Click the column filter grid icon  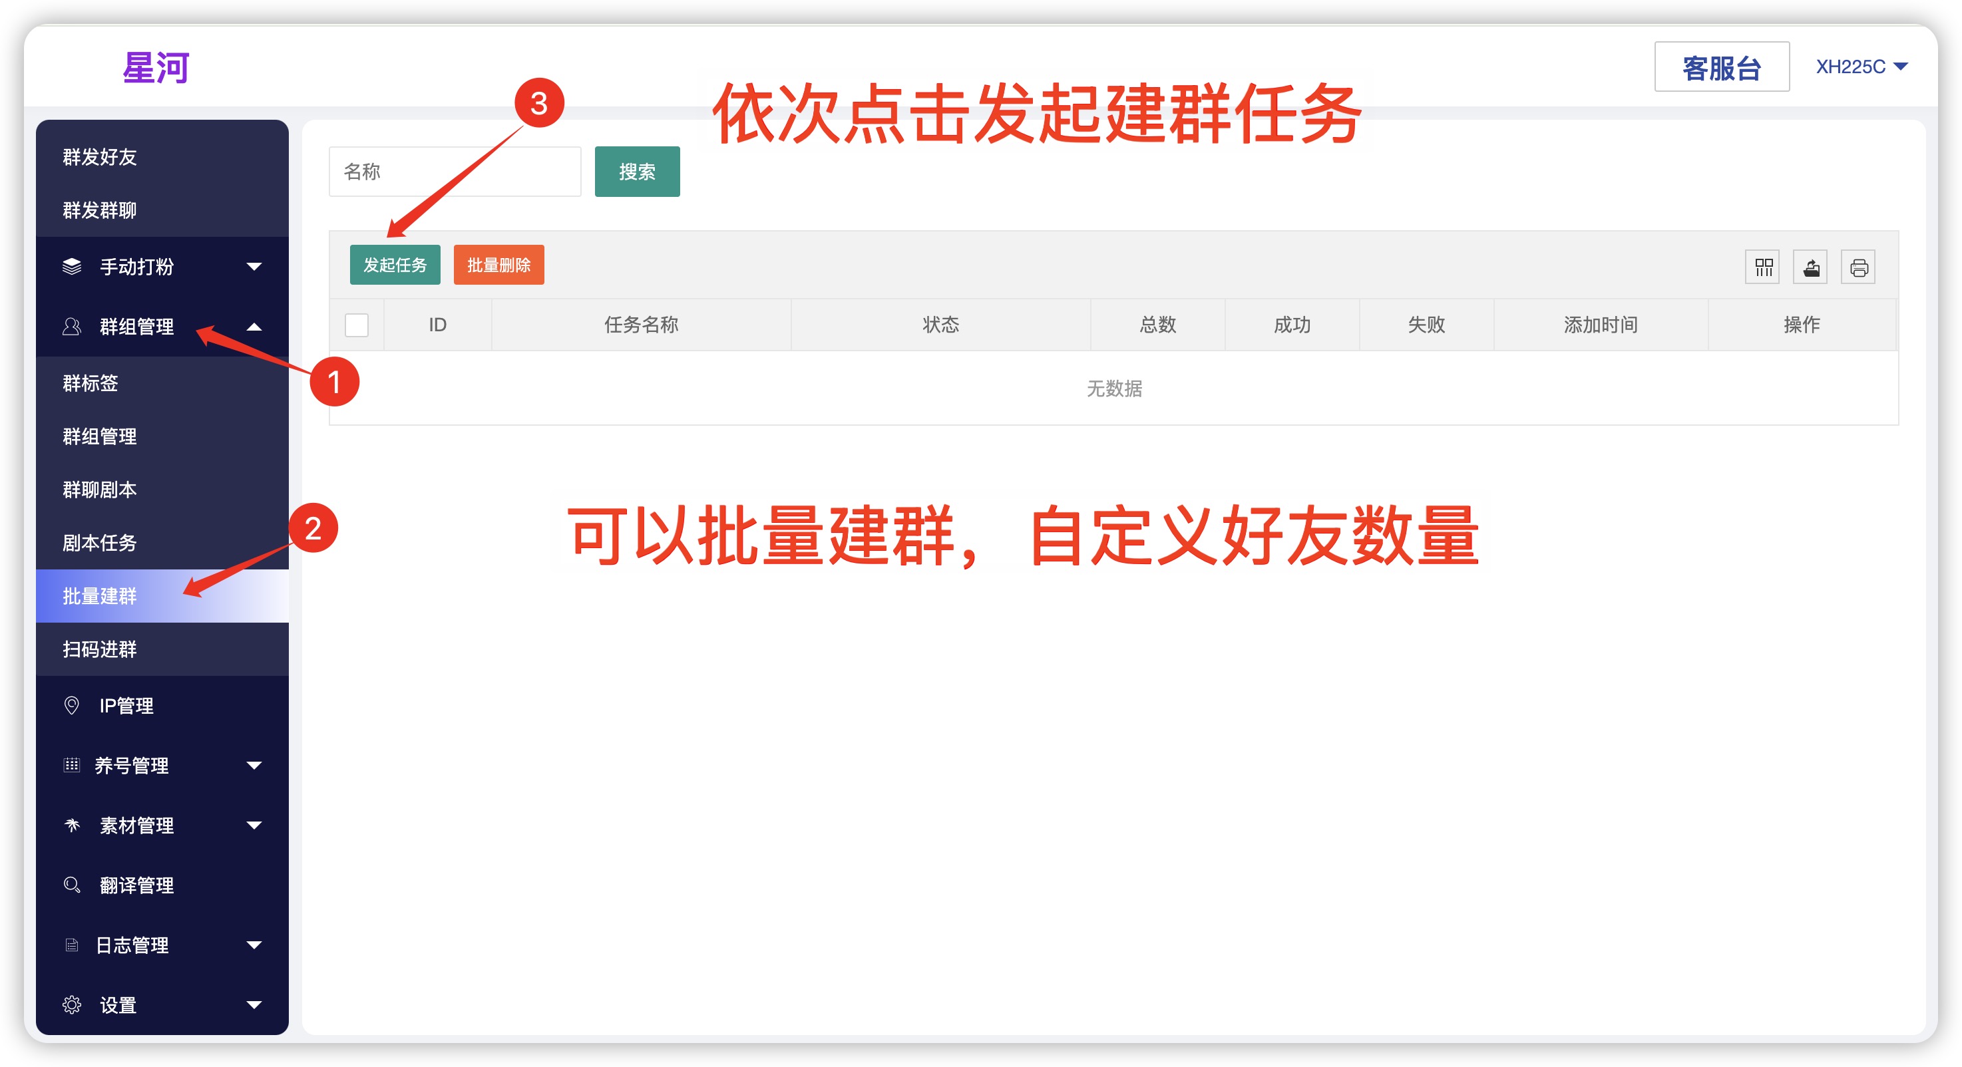click(1762, 267)
